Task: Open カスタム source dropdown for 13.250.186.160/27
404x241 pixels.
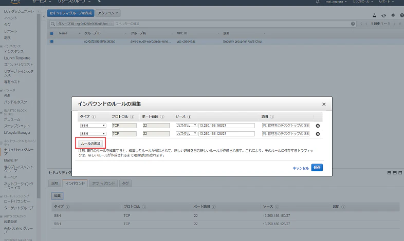Action: pyautogui.click(x=186, y=126)
